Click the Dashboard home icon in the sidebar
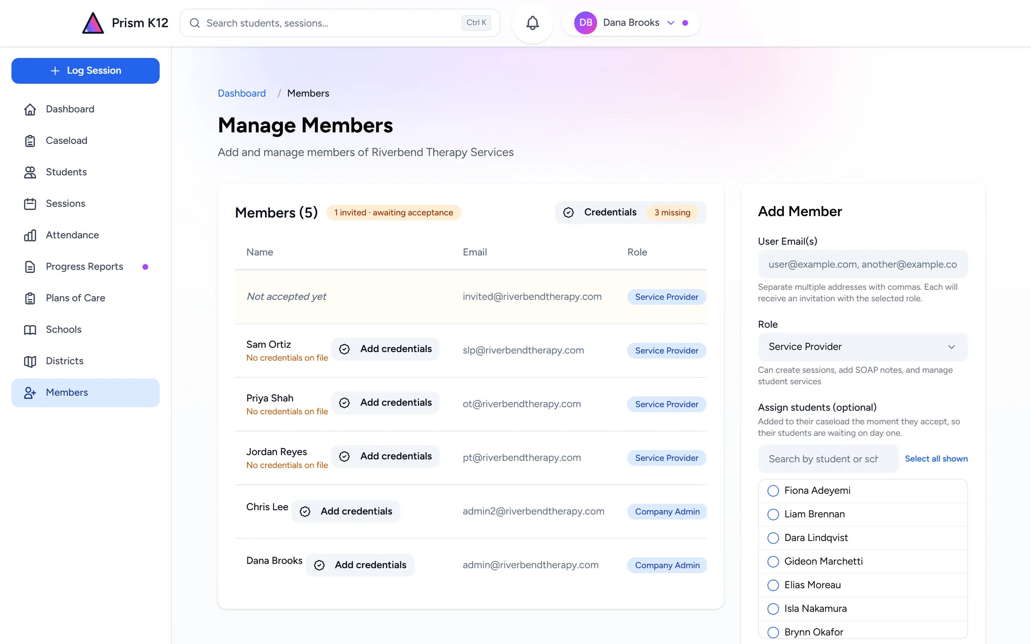Viewport: 1031px width, 644px height. (x=30, y=109)
